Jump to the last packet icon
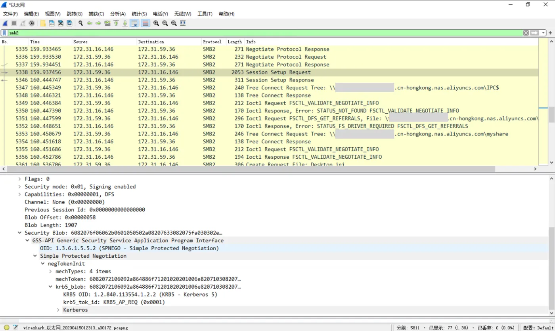 click(125, 23)
